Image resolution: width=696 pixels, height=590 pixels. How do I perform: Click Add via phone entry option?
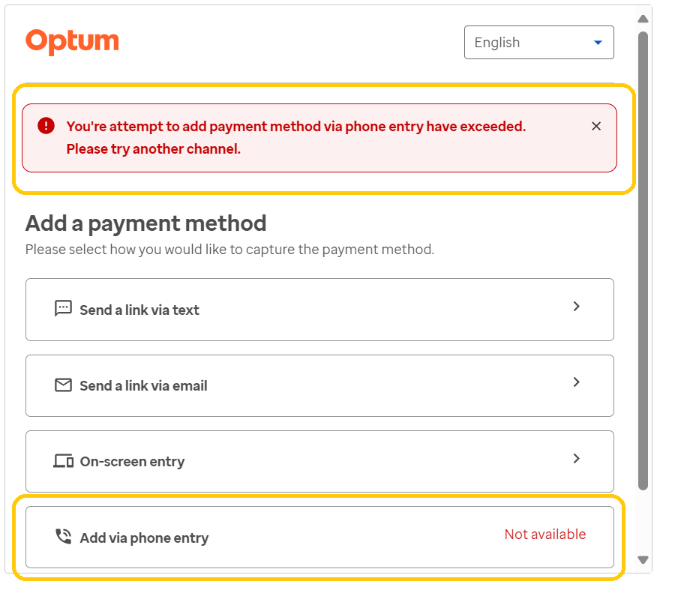[x=144, y=538]
